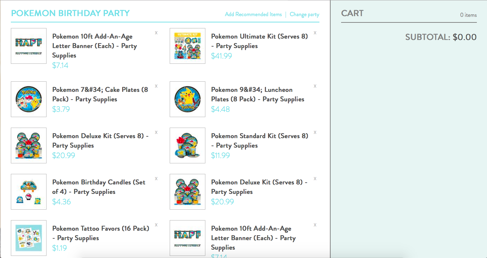Remove the left-column Pokemon Deluxe Kit
The image size is (487, 258).
(156, 132)
